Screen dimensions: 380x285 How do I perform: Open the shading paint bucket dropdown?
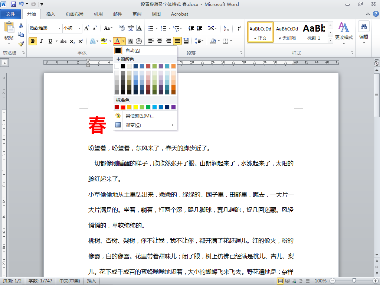pyautogui.click(x=219, y=41)
